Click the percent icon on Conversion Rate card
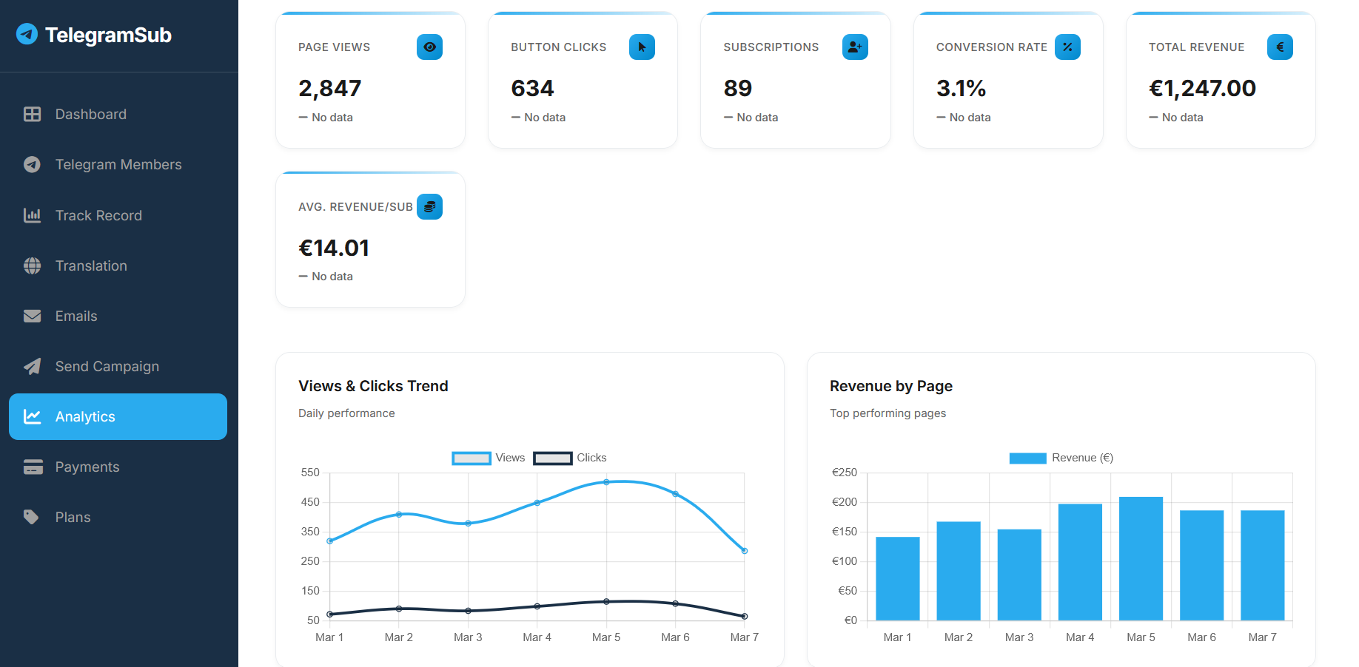1359x667 pixels. [1067, 47]
